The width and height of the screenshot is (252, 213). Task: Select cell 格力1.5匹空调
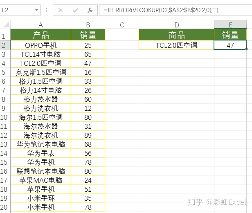tap(40, 81)
